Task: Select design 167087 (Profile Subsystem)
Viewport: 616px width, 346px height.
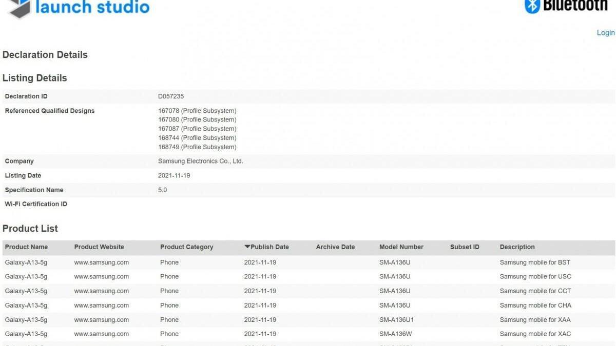Action: click(x=197, y=129)
